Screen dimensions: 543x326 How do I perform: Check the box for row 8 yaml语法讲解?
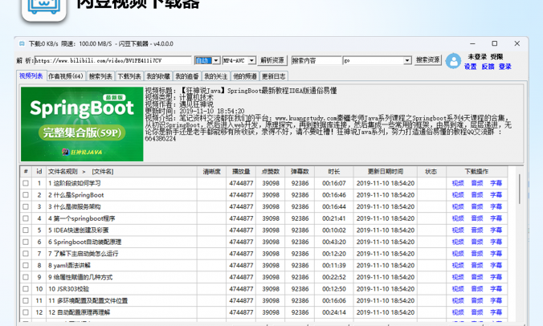click(x=26, y=265)
